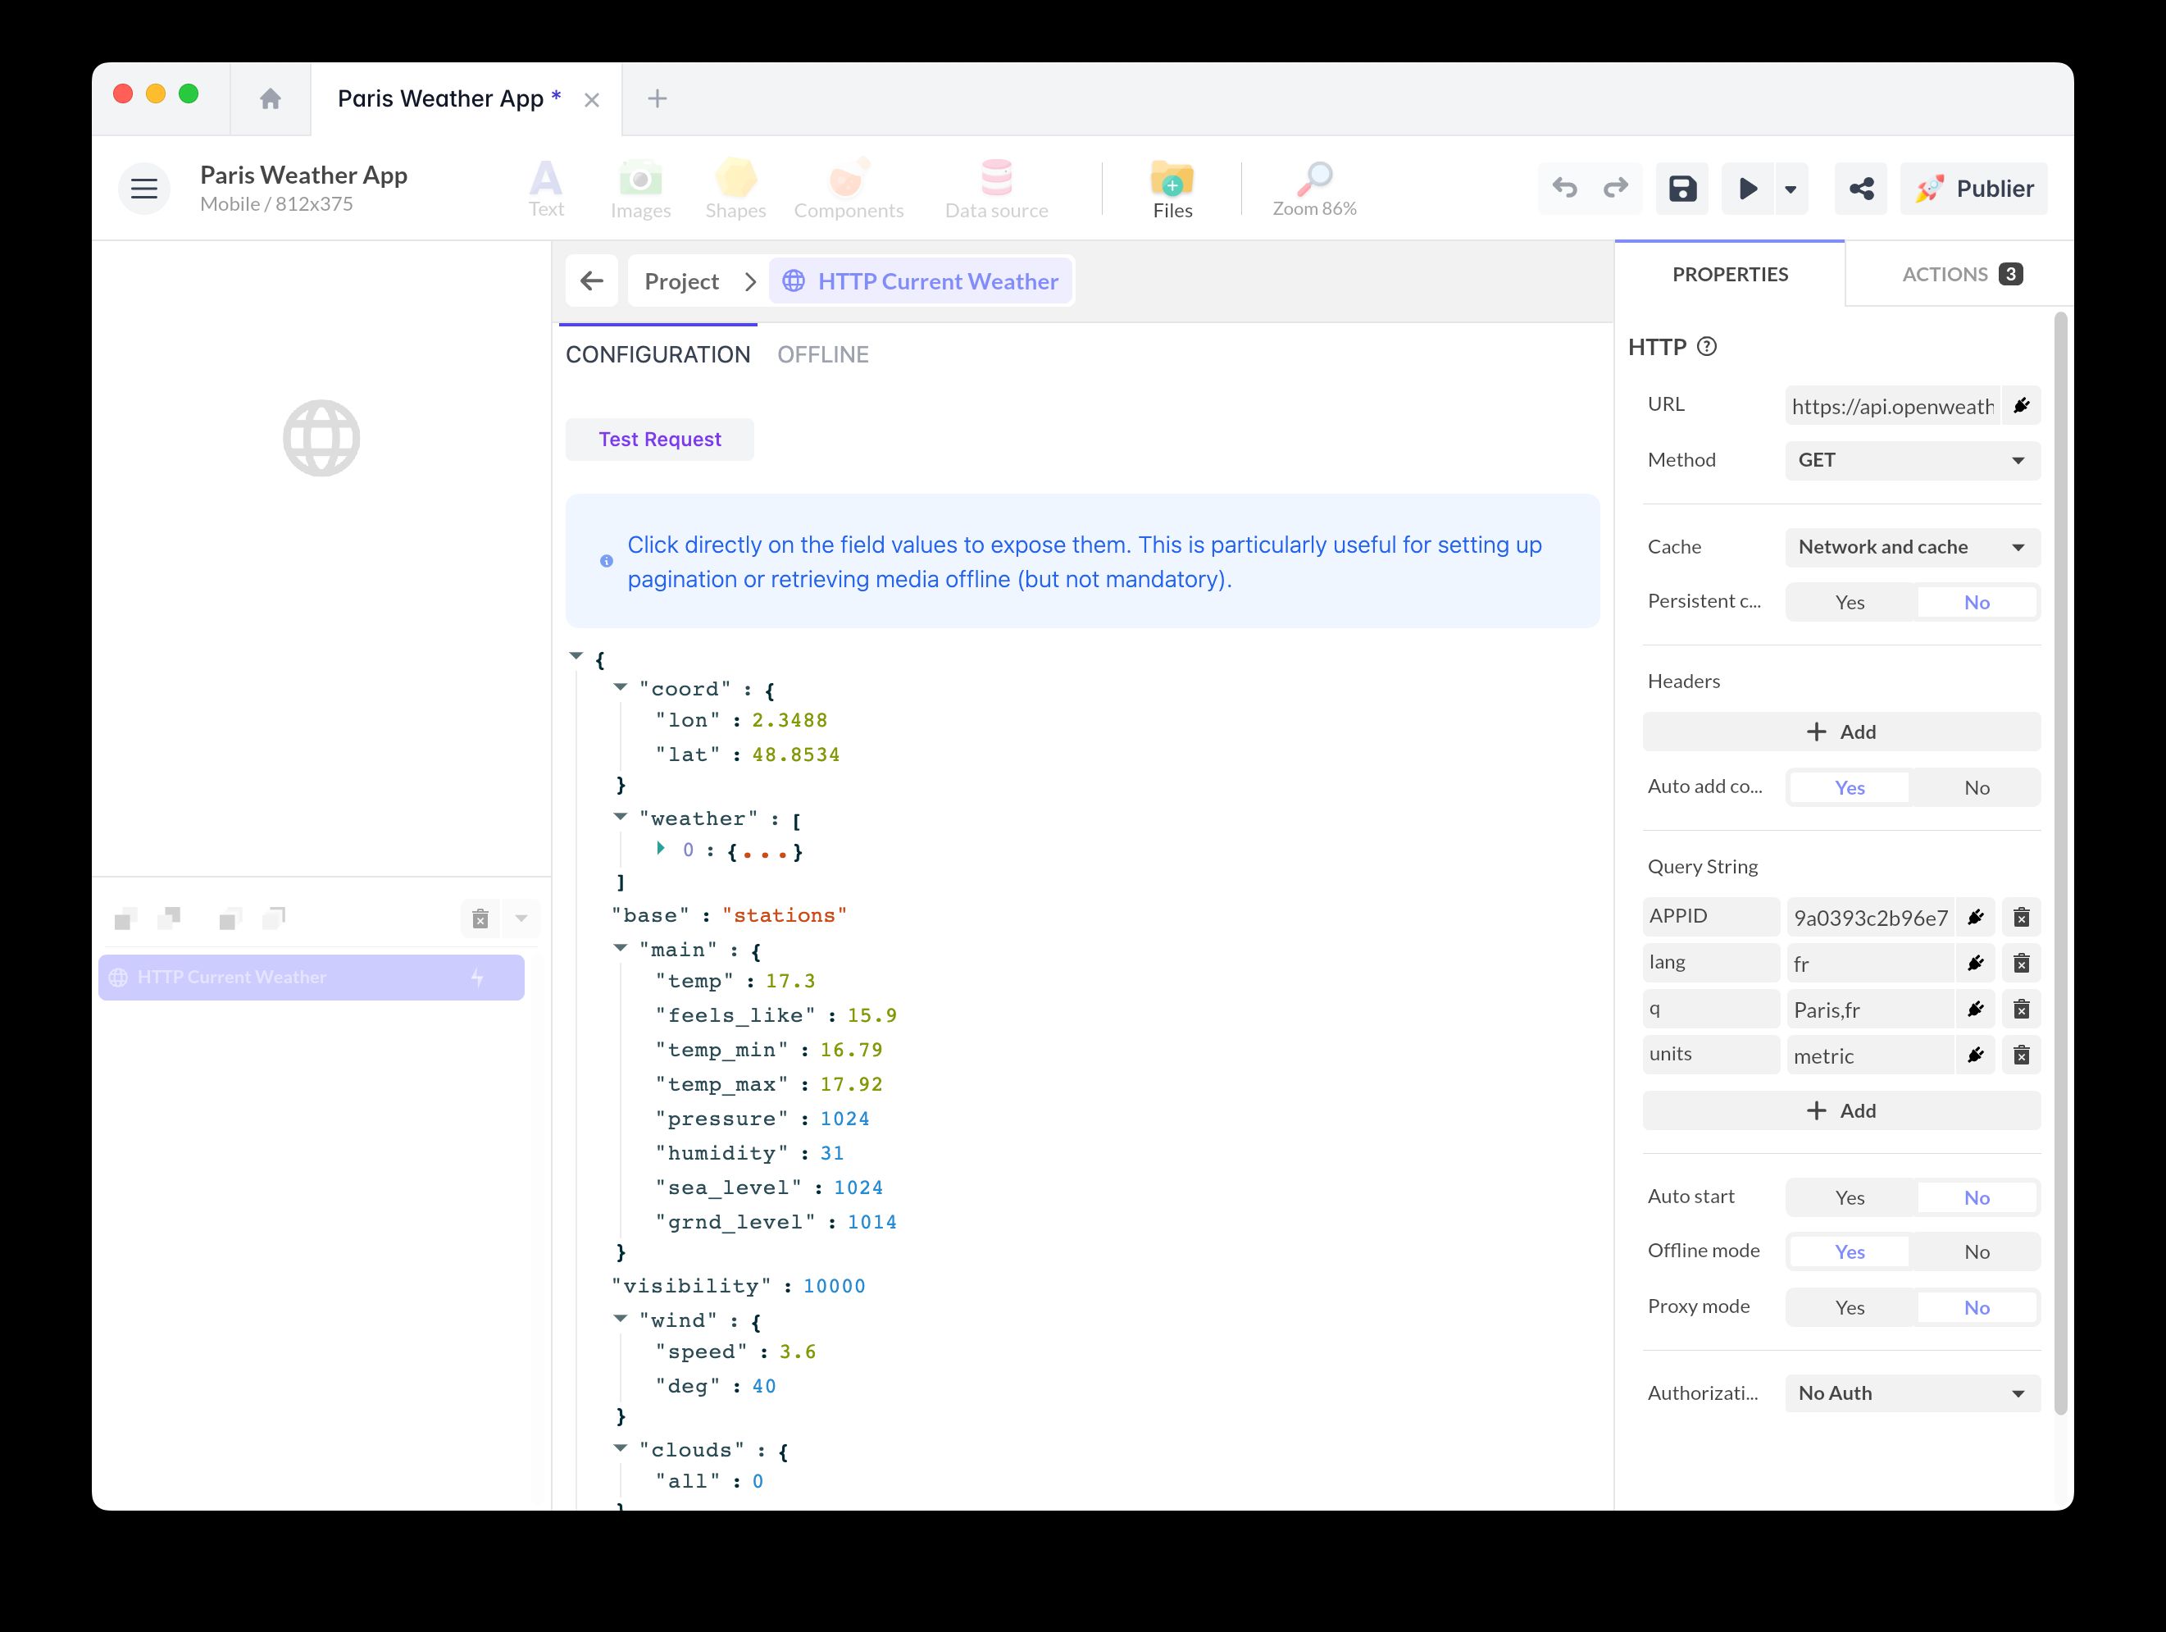The width and height of the screenshot is (2166, 1632).
Task: Open the Images panel
Action: pyautogui.click(x=640, y=188)
